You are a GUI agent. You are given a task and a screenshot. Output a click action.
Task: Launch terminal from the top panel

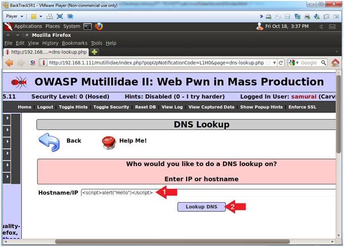click(88, 26)
